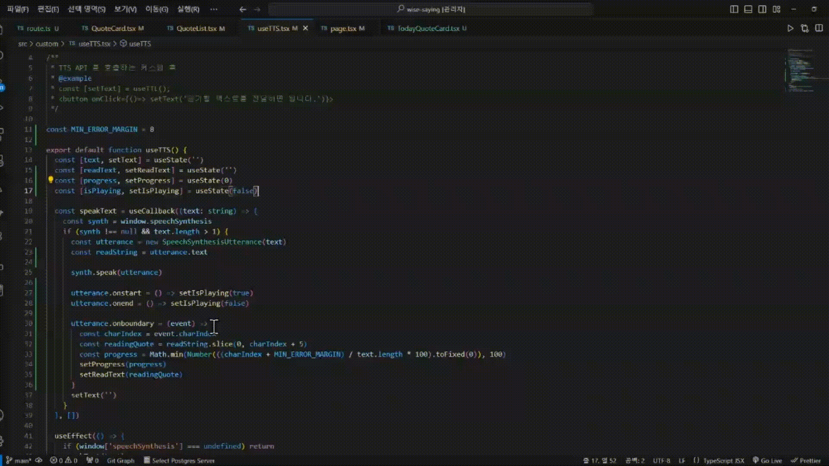Click setReadText(readingQuote) on line 35

pos(131,374)
